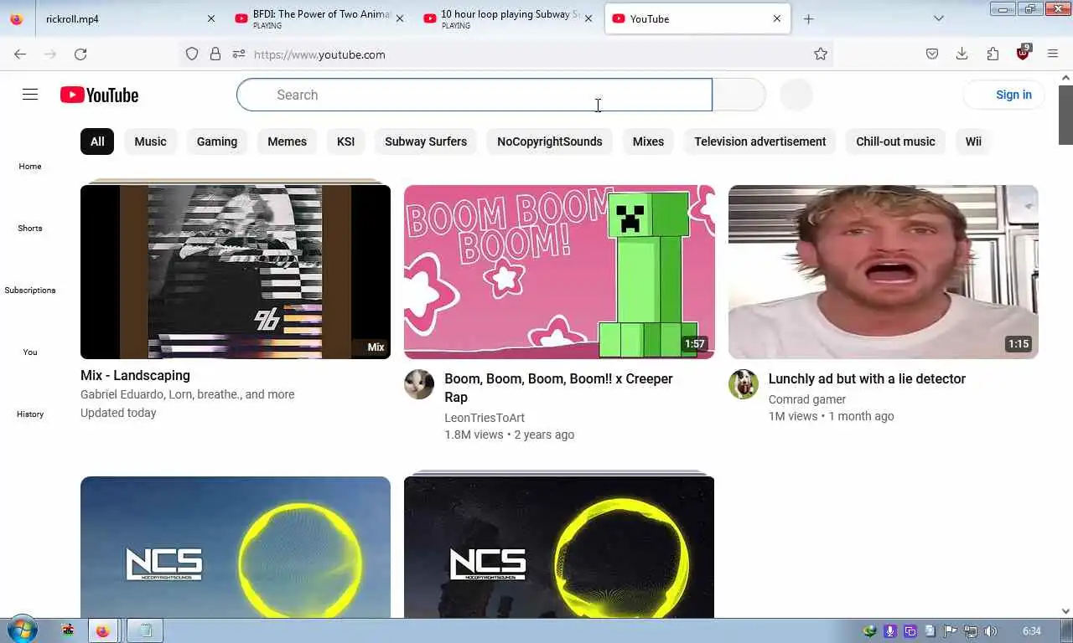The height and width of the screenshot is (643, 1073).
Task: Open the Creeper Rap video thumbnail
Action: (x=559, y=271)
